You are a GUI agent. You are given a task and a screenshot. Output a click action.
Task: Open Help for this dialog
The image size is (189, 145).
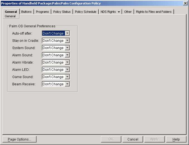[176, 139]
